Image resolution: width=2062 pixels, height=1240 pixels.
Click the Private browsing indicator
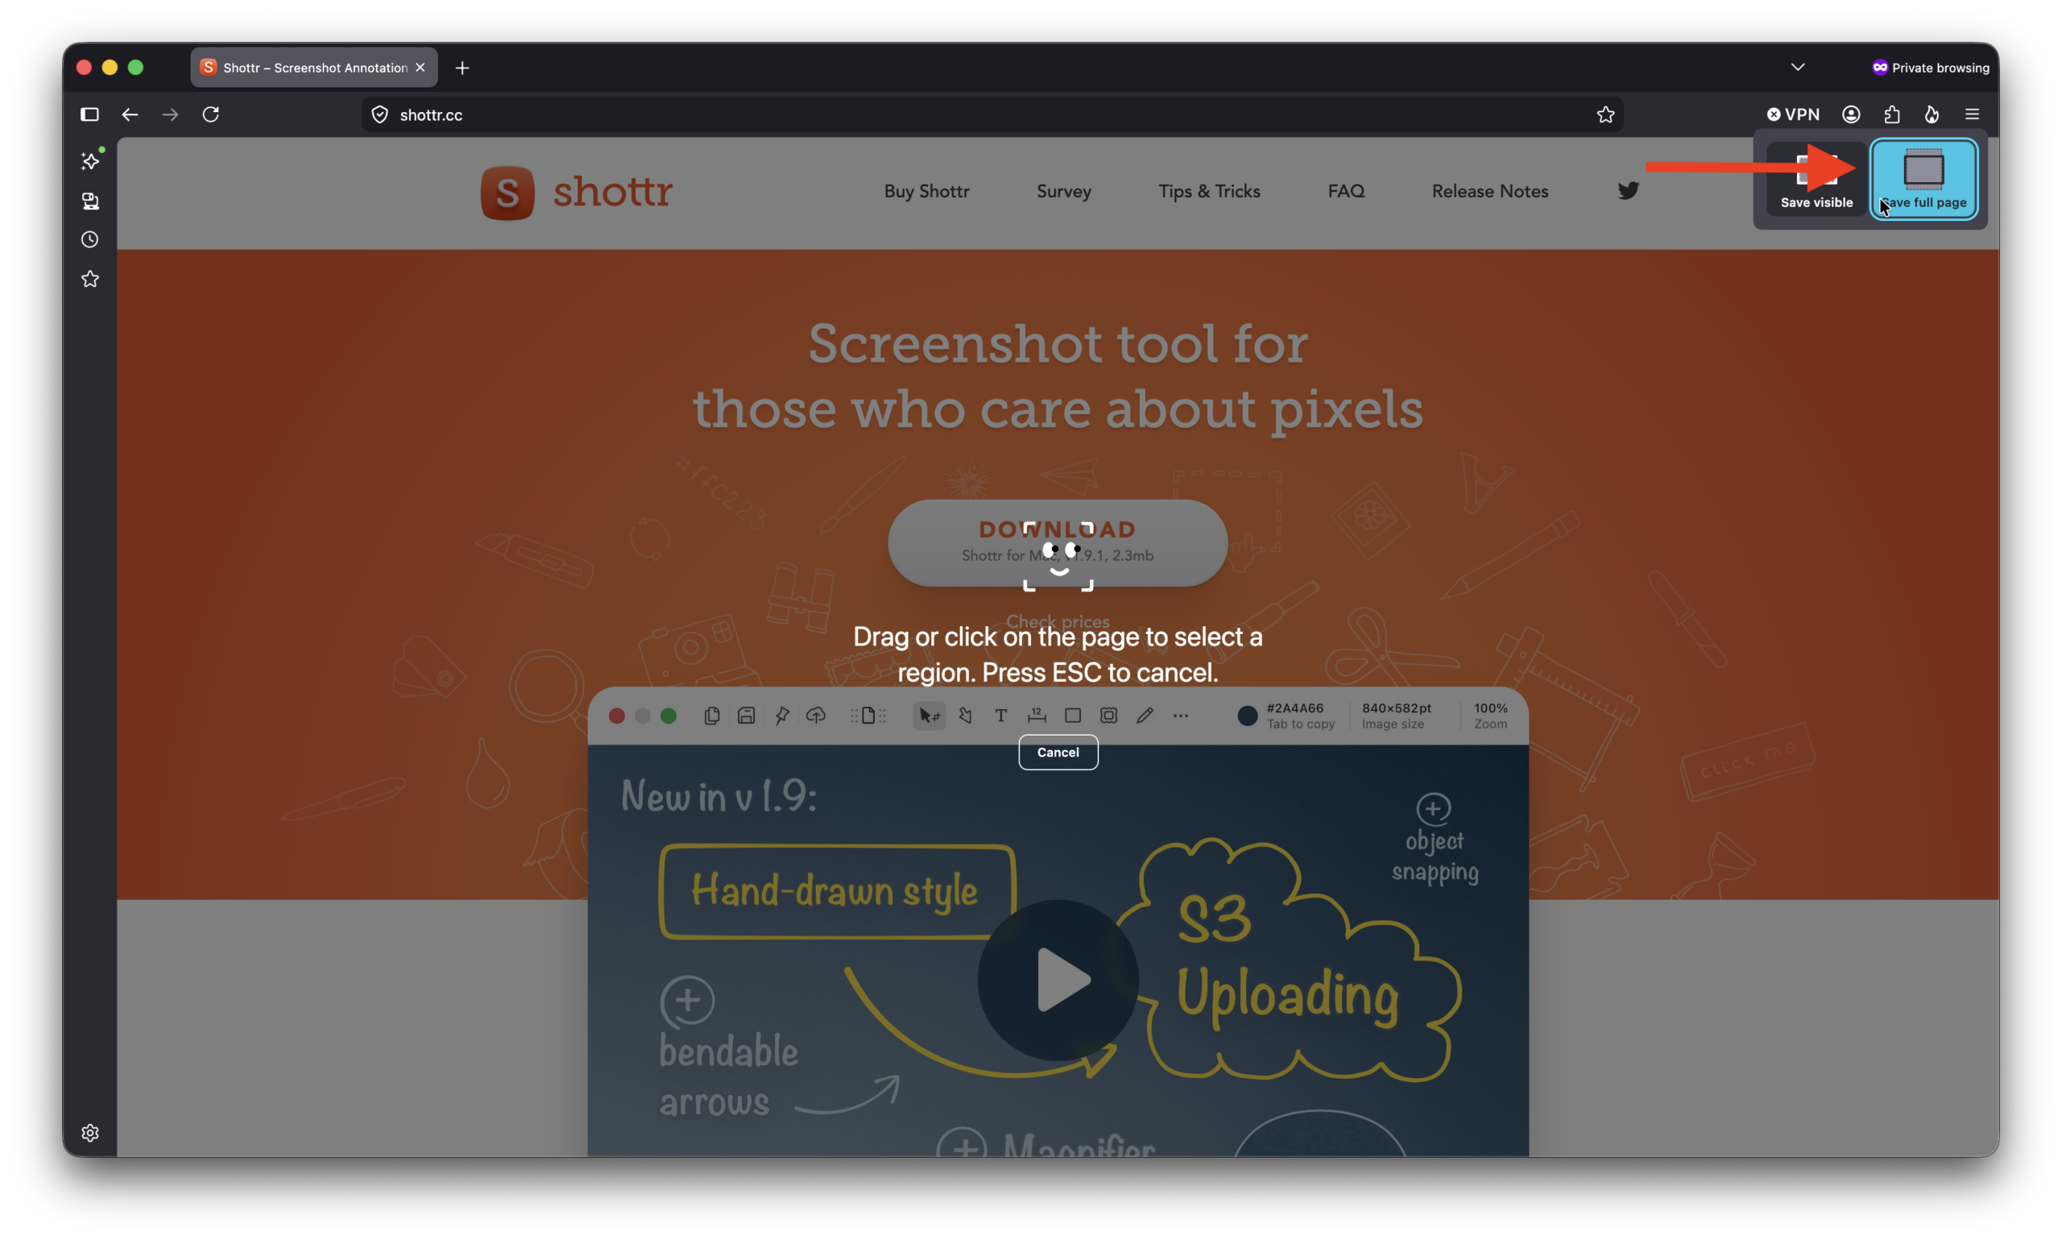click(1929, 68)
